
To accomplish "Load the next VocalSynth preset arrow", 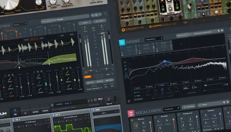I will pos(228,102).
